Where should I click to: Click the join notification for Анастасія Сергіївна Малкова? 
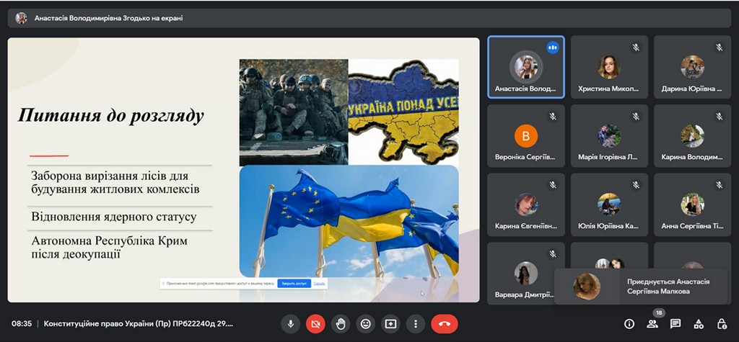pyautogui.click(x=641, y=287)
